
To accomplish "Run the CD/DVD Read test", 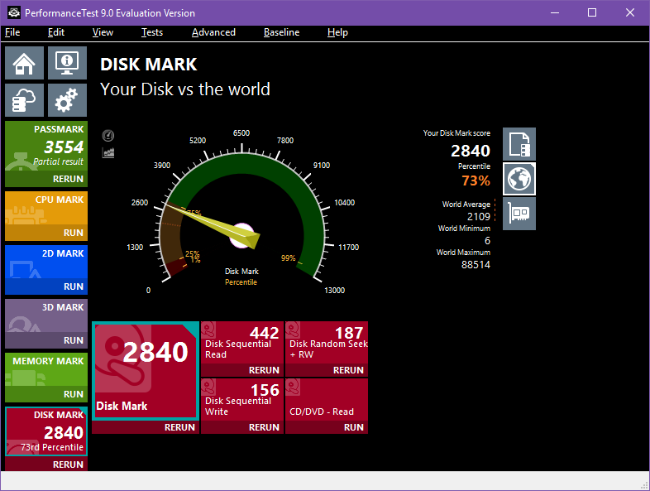I will pyautogui.click(x=353, y=427).
